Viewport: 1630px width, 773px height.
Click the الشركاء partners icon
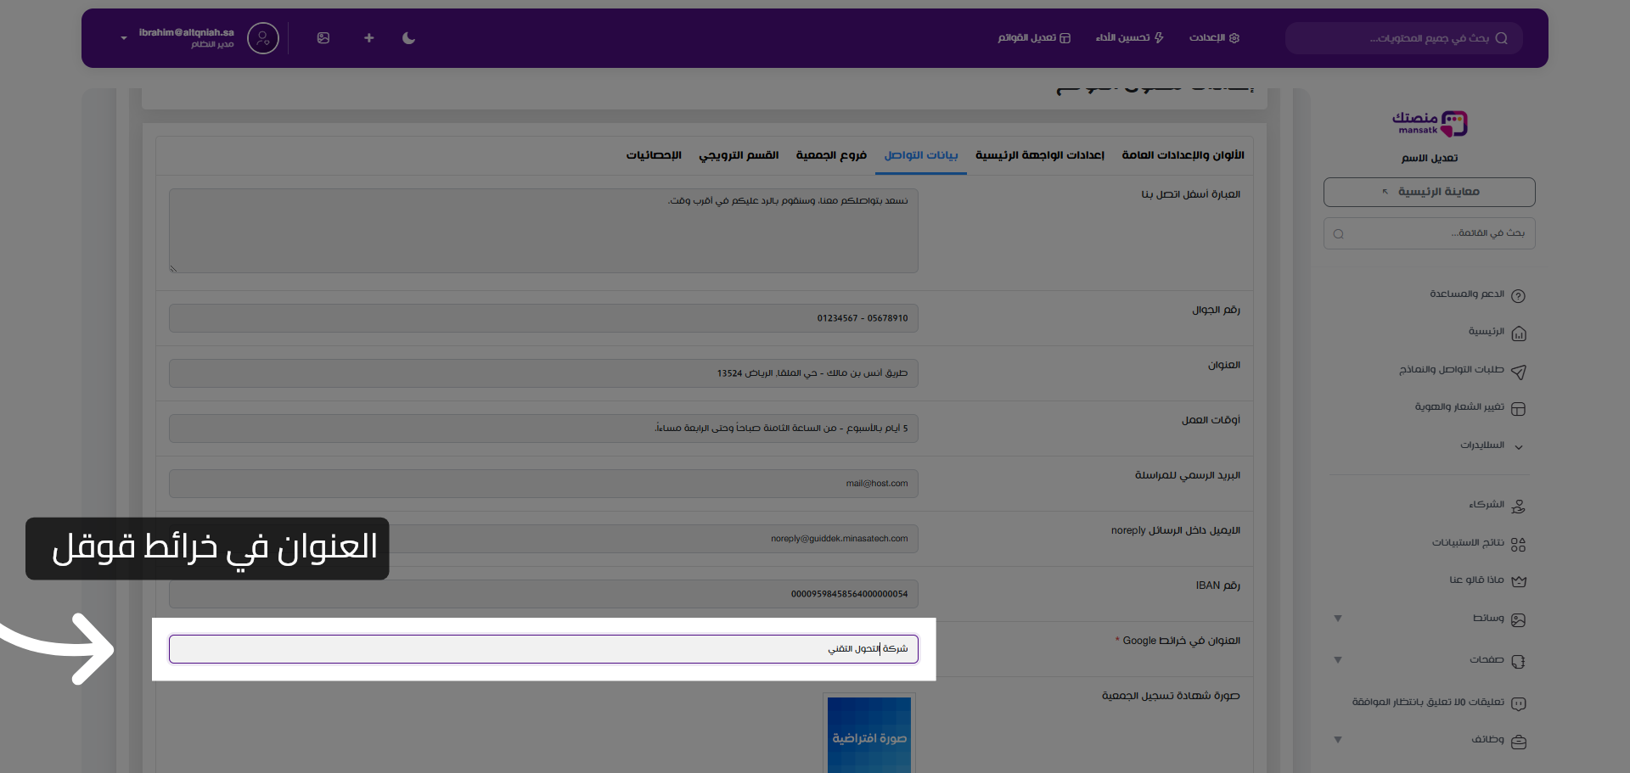1520,505
